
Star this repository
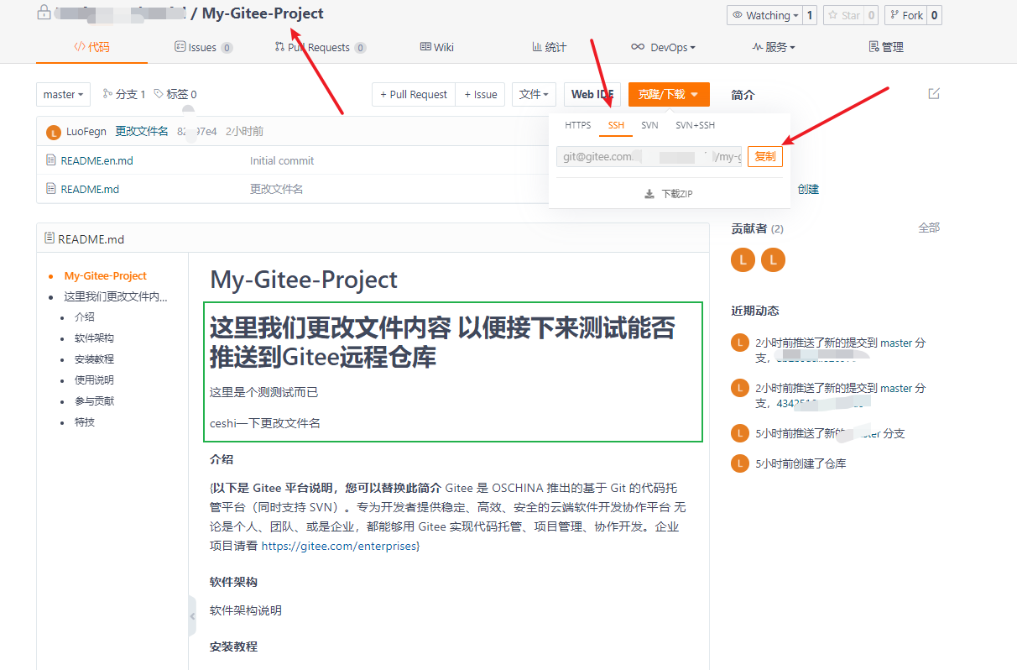(x=844, y=15)
